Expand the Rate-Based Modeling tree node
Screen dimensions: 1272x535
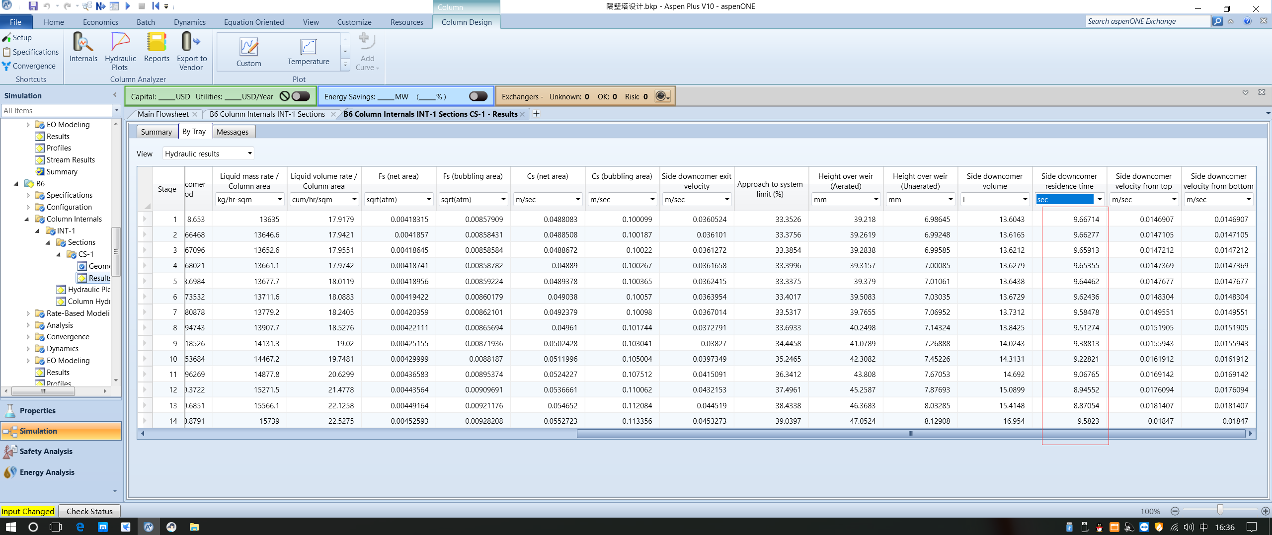pos(28,313)
